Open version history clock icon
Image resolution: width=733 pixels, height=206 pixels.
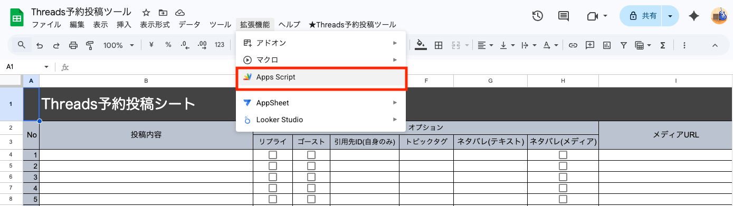[x=538, y=16]
